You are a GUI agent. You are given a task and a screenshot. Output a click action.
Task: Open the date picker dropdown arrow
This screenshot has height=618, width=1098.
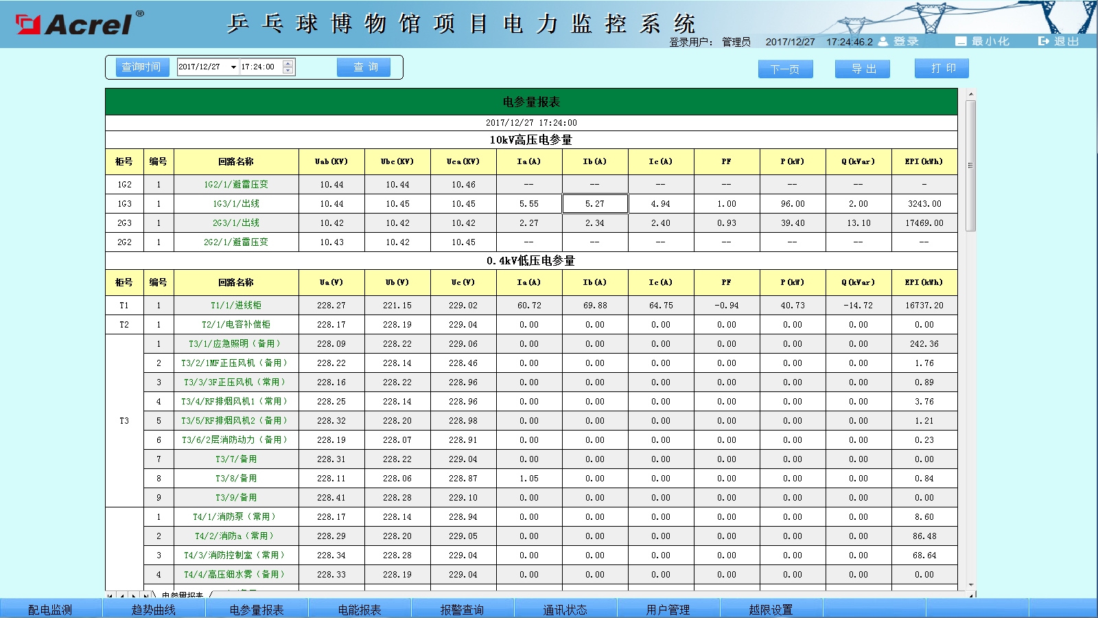[233, 67]
